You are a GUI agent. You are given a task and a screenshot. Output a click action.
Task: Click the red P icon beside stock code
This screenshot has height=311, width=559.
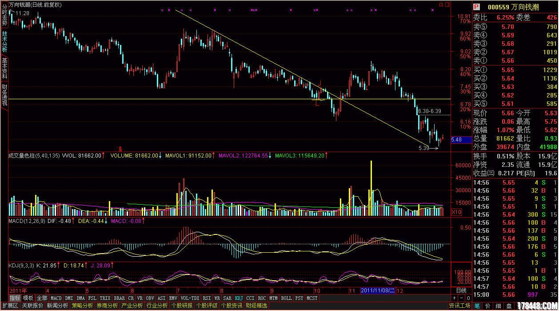[476, 7]
